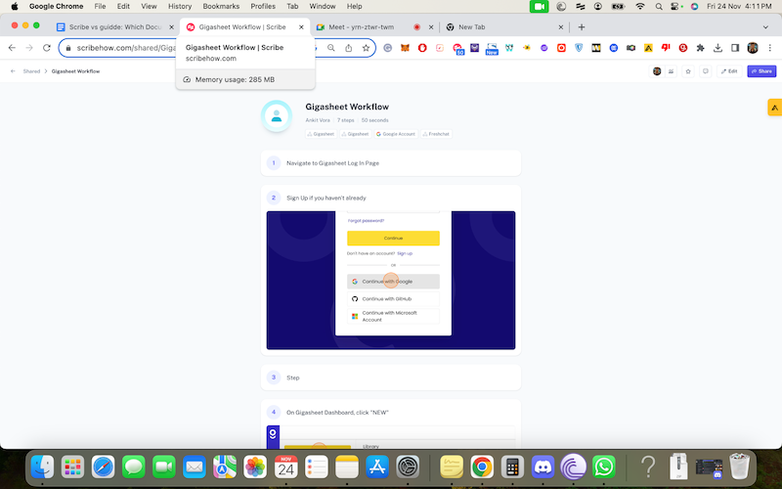Screen dimensions: 782x489
Task: Open System Settings from the Dock
Action: [408, 467]
